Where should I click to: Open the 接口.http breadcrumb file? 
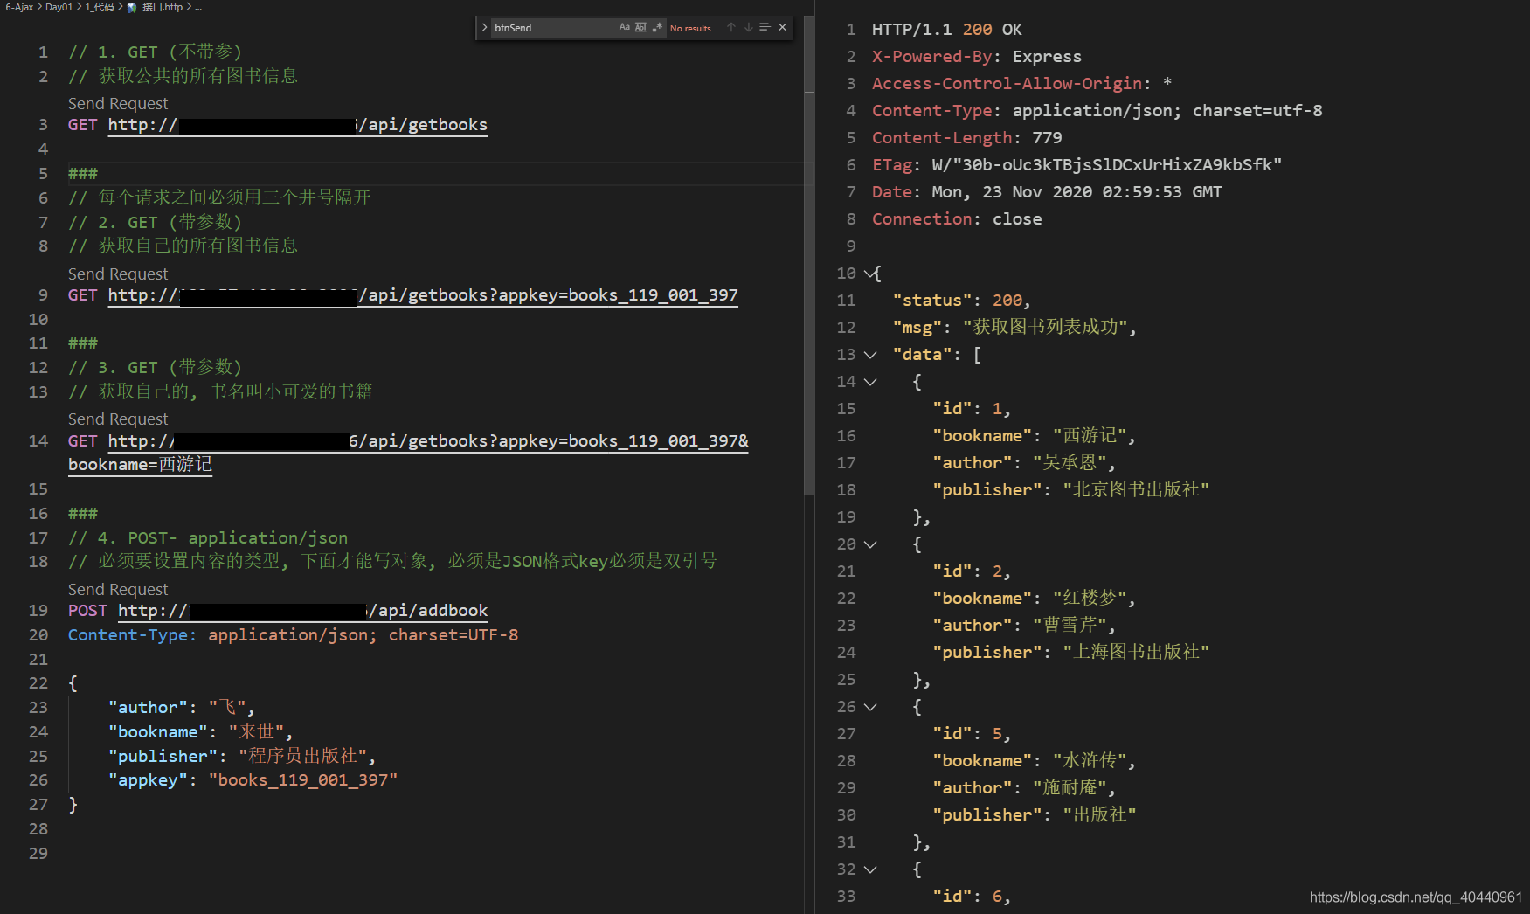pyautogui.click(x=162, y=7)
